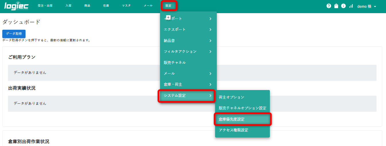Image resolution: width=386 pixels, height=146 pixels.
Task: Click the help question mark icon
Action: [329, 6]
